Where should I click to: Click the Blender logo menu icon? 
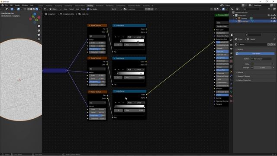pos(3,5)
